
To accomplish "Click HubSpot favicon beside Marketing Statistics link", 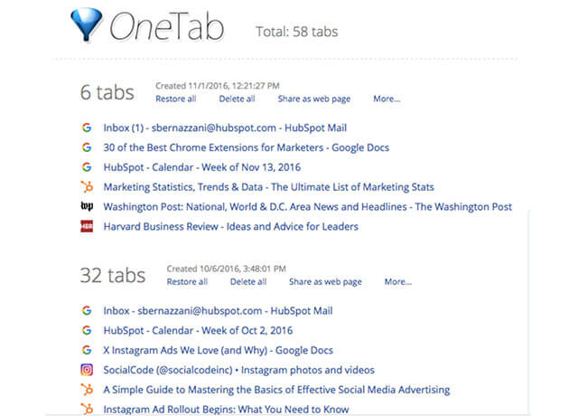I will pyautogui.click(x=87, y=187).
